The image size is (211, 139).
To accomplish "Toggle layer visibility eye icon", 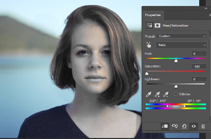I will [x=194, y=126].
